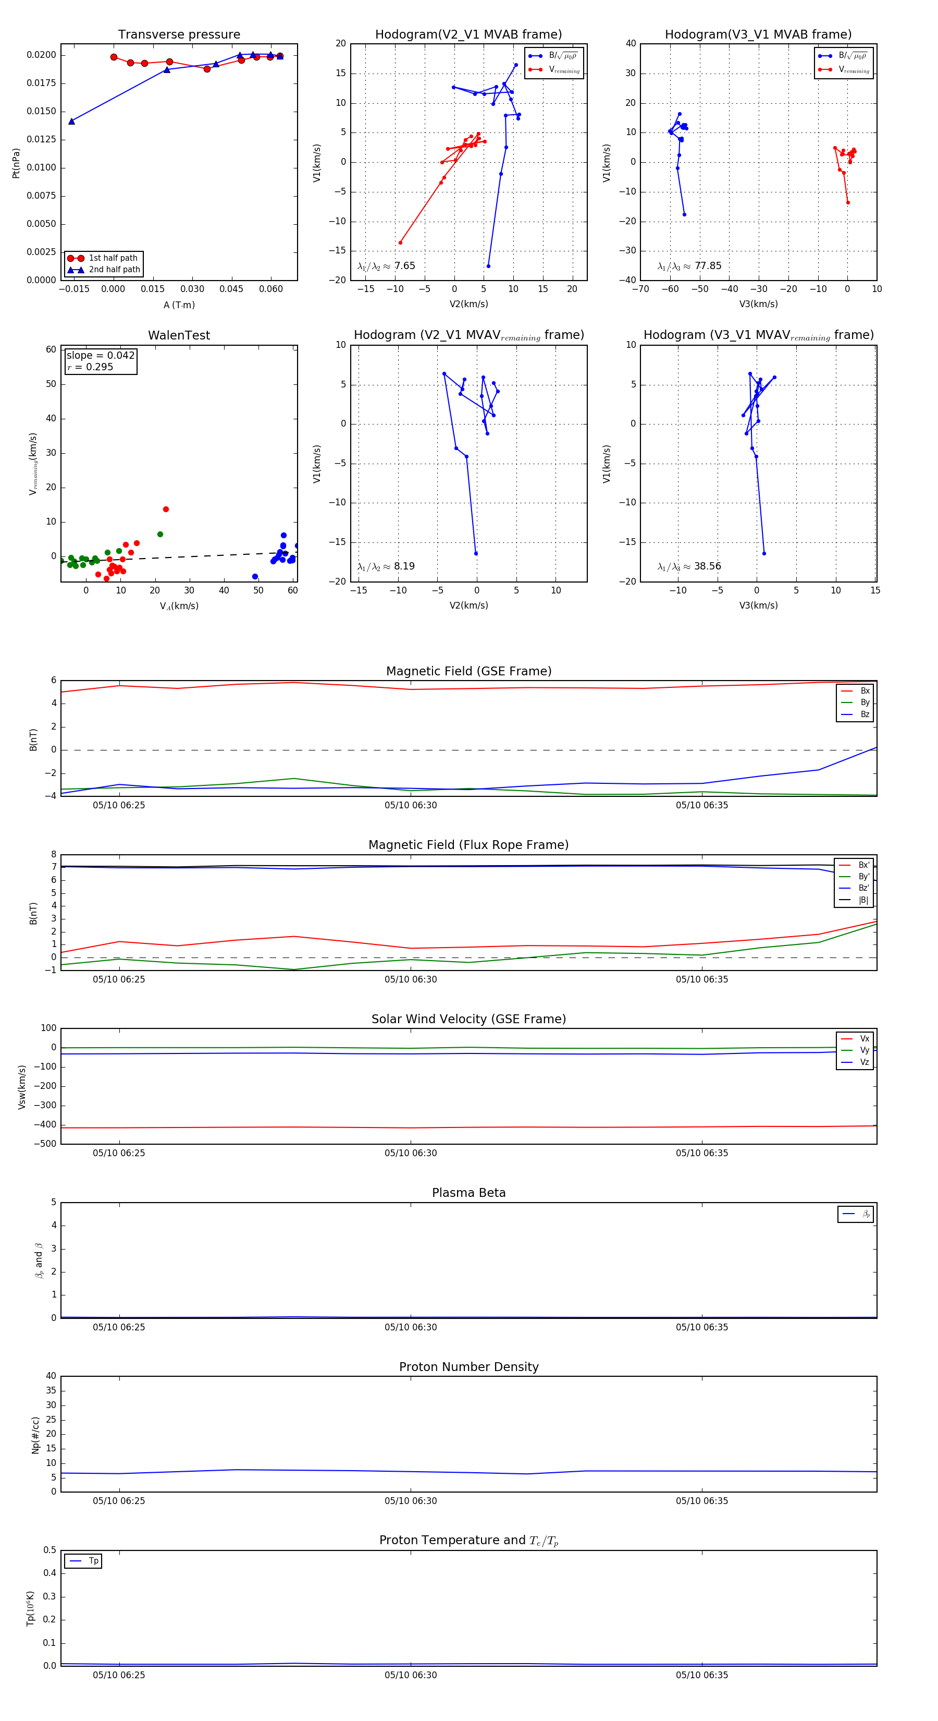The image size is (938, 1721).
Task: Click the 'VA(km/s)' axis label under WalenTest
Action: pos(179,607)
